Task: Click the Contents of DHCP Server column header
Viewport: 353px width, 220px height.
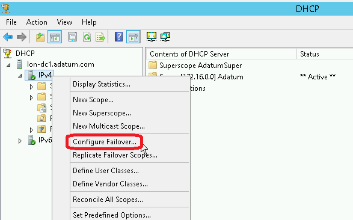Action: point(221,54)
